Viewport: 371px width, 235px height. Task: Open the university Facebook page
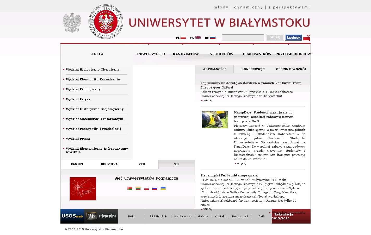click(x=294, y=37)
